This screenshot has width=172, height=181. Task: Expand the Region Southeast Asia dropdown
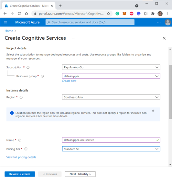(111, 97)
